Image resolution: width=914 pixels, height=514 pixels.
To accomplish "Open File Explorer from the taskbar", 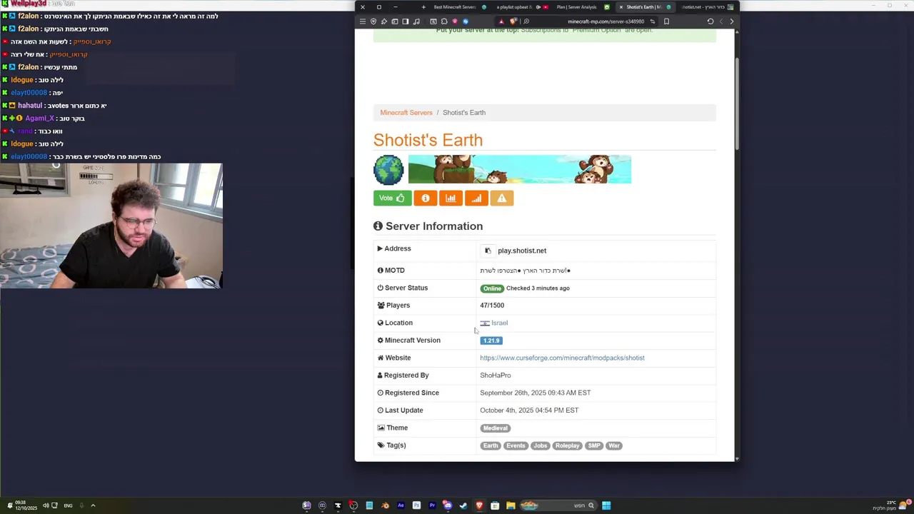I will (x=511, y=505).
